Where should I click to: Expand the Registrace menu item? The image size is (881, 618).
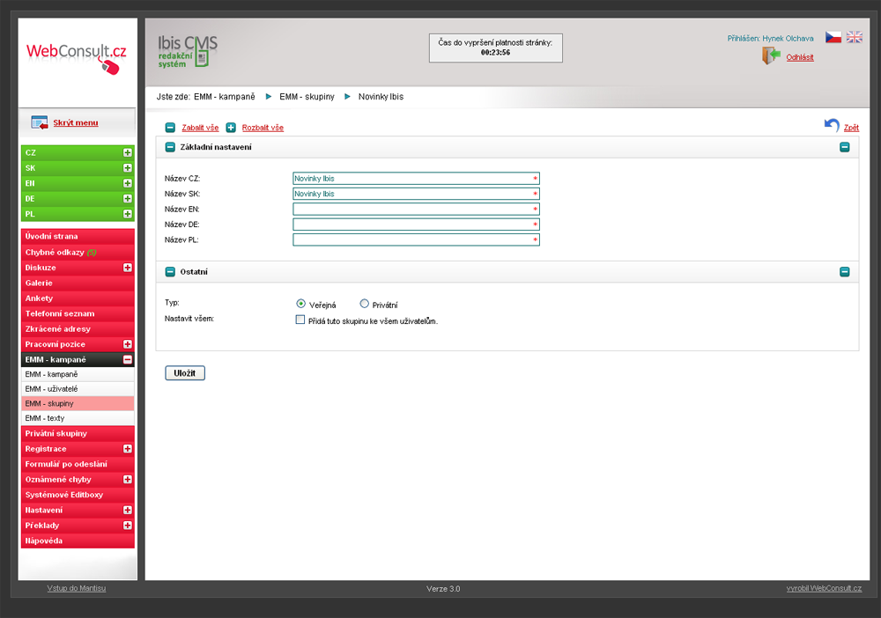128,449
